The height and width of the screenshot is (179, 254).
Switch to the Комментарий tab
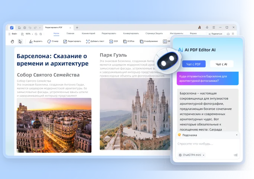coord(88,33)
